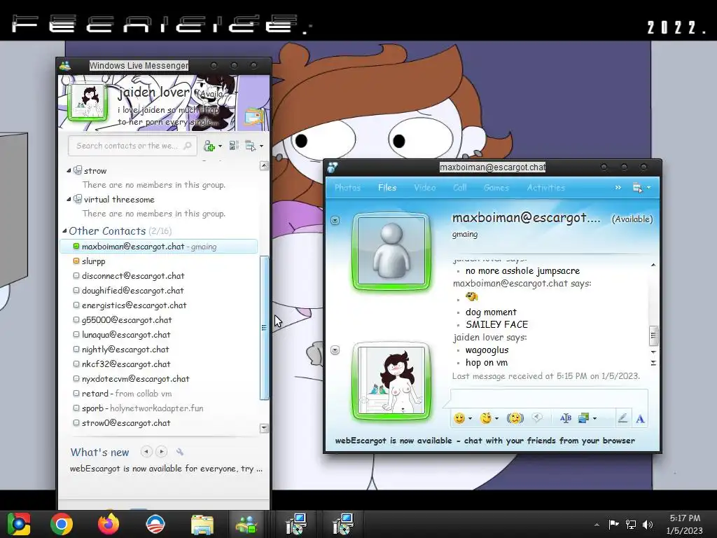The height and width of the screenshot is (538, 717).
Task: Click the webEscargot What's new news text
Action: (x=166, y=469)
